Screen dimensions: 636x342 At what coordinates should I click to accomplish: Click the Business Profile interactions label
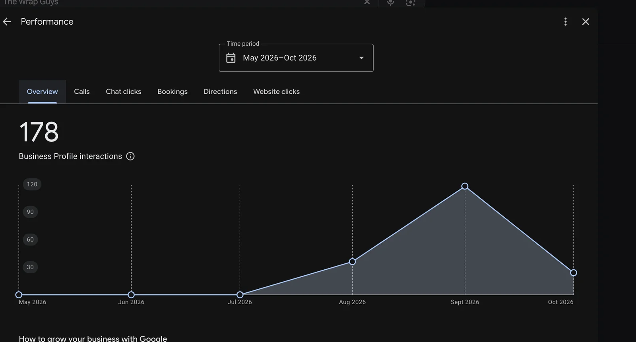(70, 156)
